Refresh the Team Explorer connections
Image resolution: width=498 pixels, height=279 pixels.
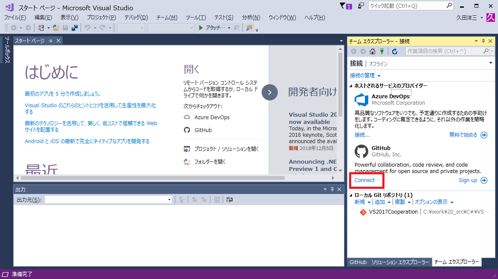click(394, 51)
